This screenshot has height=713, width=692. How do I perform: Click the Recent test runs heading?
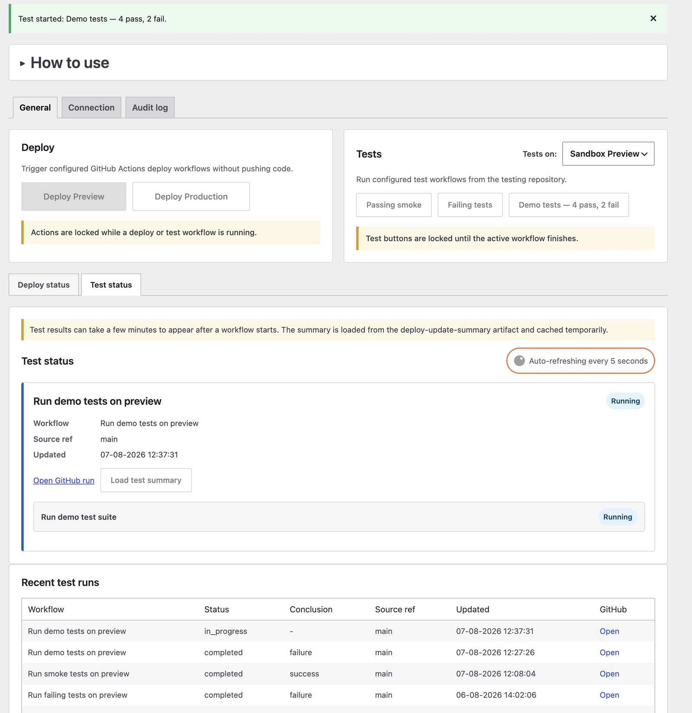point(60,582)
